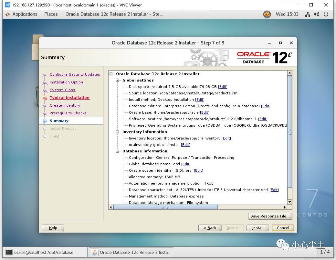Edit the Database character set
Image resolution: width=336 pixels, height=260 pixels.
click(274, 190)
